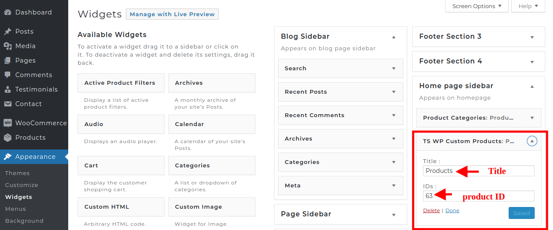This screenshot has width=553, height=230.
Task: Open Media via its sidebar icon
Action: [8, 46]
